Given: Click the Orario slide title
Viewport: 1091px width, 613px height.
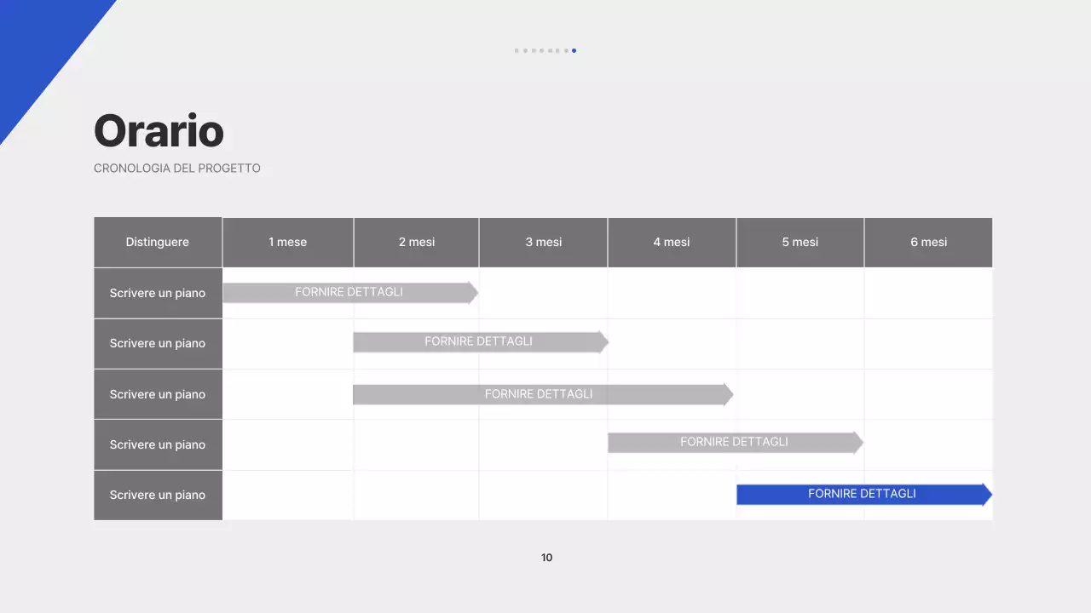Looking at the screenshot, I should (159, 131).
